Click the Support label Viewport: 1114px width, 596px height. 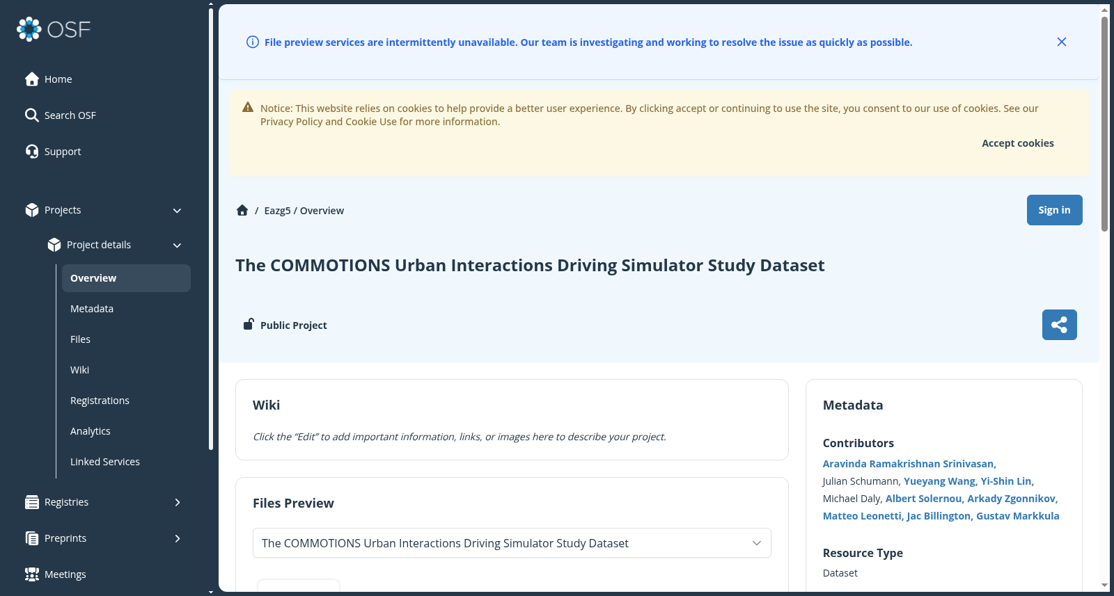click(x=63, y=152)
